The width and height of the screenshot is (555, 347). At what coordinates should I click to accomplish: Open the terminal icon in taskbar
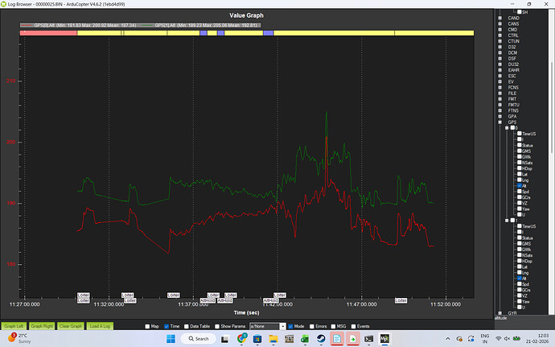click(368, 339)
